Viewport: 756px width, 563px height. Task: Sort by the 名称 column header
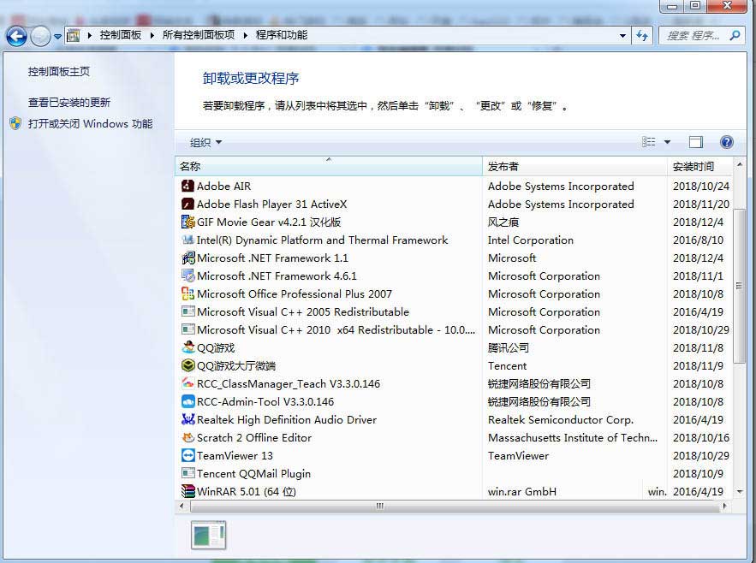tap(328, 166)
